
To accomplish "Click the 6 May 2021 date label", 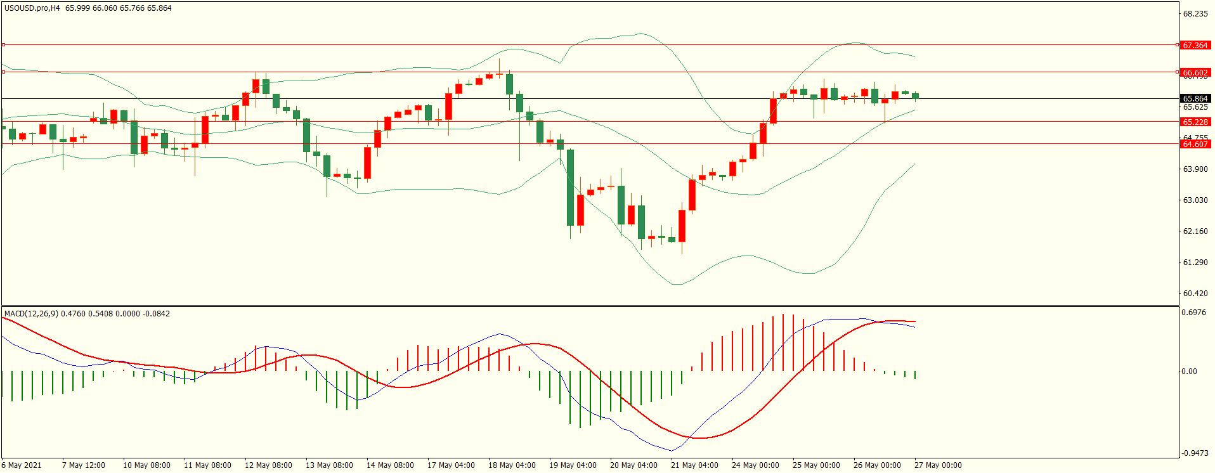I will (x=22, y=465).
